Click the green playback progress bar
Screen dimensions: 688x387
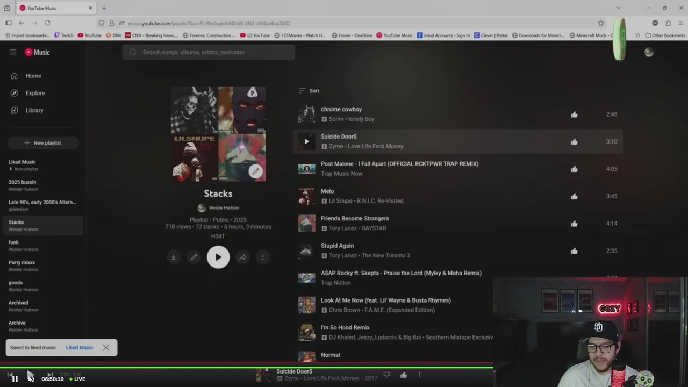[246, 368]
